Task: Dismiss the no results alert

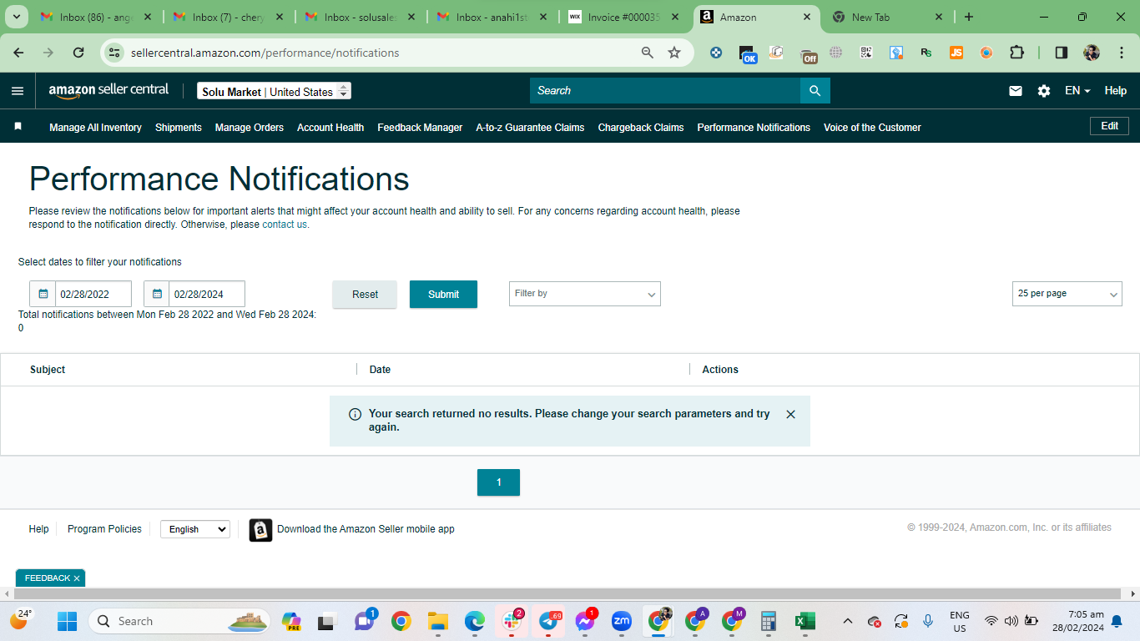Action: [791, 414]
